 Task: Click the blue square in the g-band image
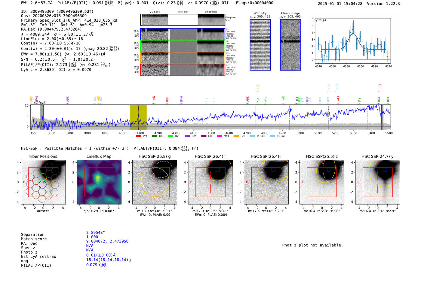point(162,170)
